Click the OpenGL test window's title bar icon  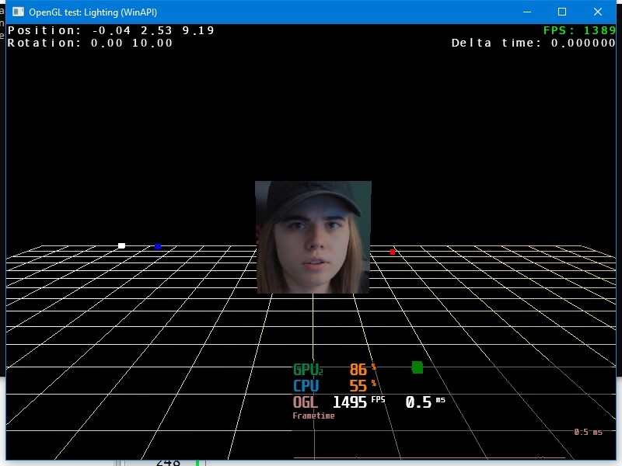tap(18, 12)
